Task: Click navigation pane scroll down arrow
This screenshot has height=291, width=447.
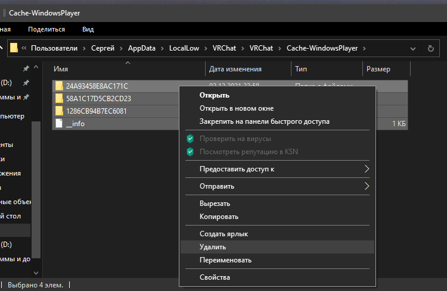Action: 36,273
